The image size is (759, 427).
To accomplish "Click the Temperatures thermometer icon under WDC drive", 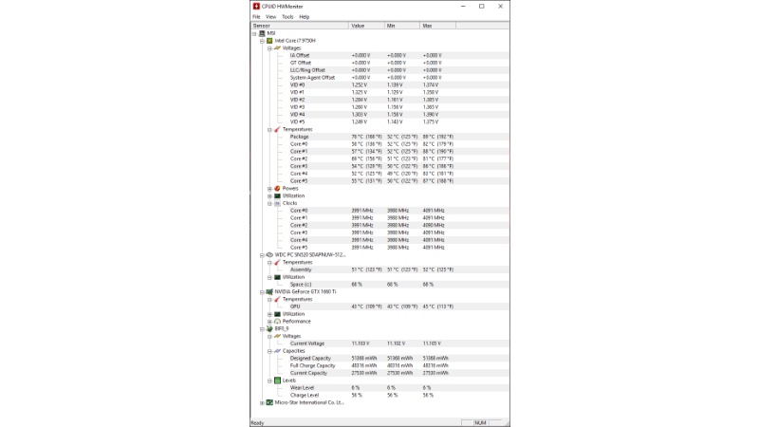I will (x=277, y=263).
